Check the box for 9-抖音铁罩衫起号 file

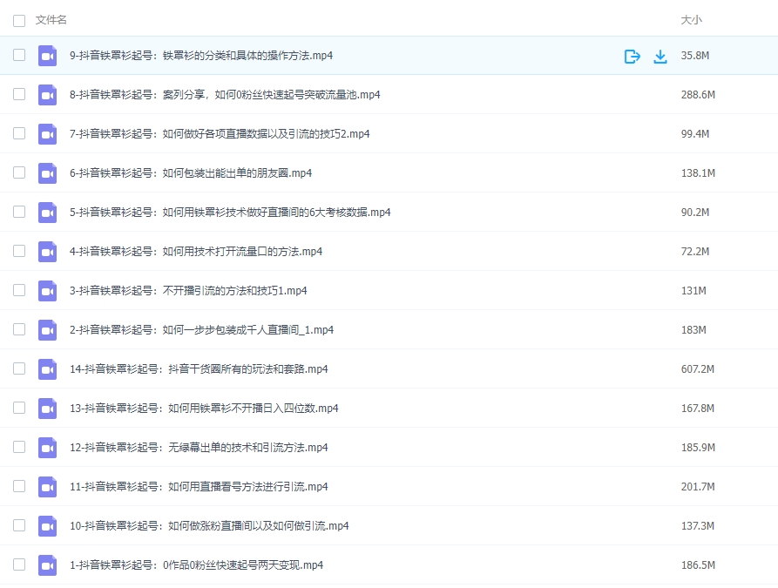tap(19, 56)
